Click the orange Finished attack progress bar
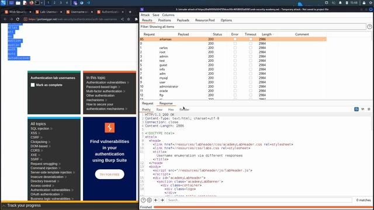 pyautogui.click(x=263, y=207)
